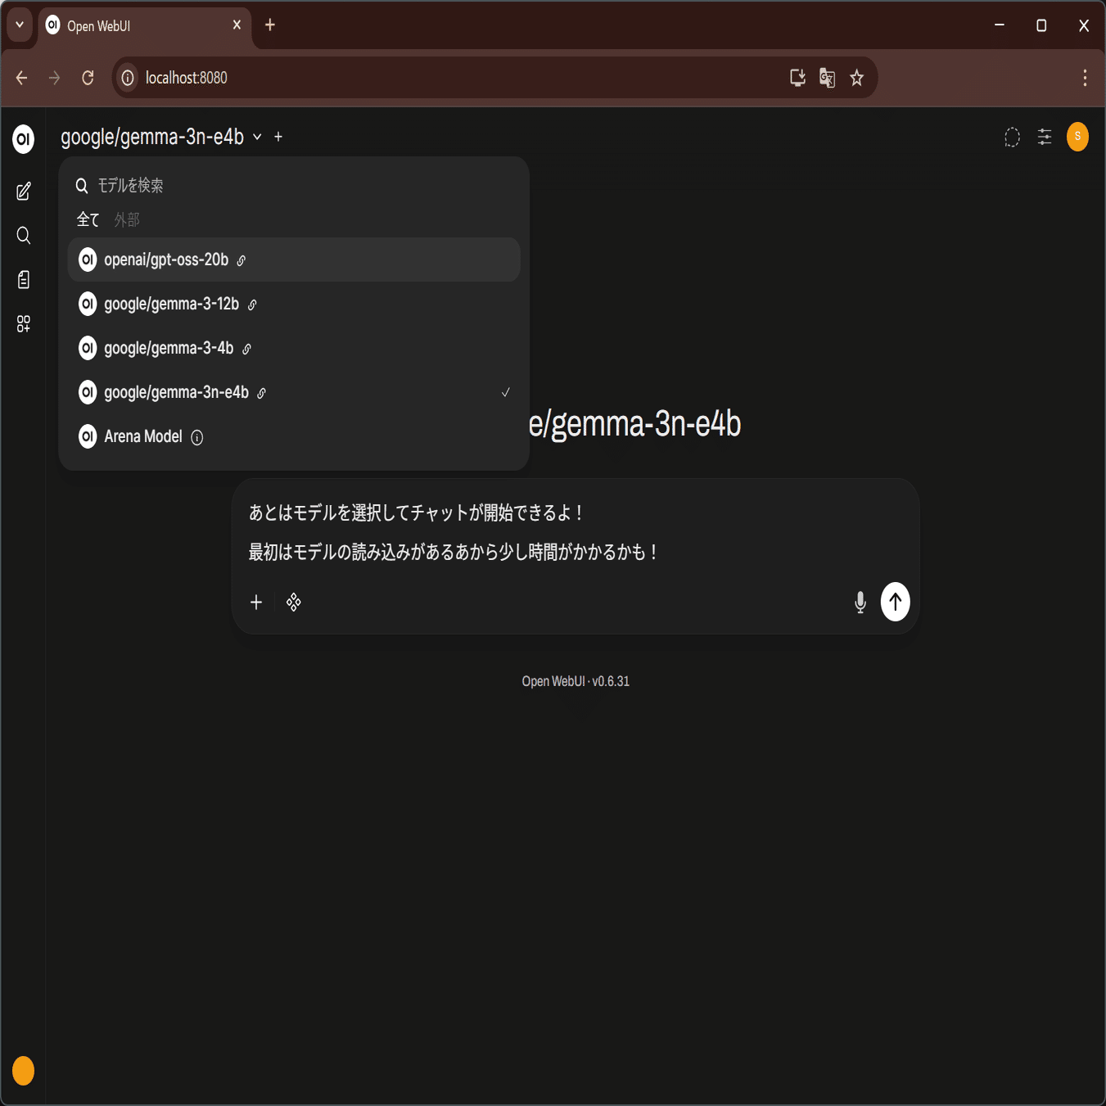Image resolution: width=1106 pixels, height=1106 pixels.
Task: Go forward with the browser forward arrow
Action: point(55,78)
